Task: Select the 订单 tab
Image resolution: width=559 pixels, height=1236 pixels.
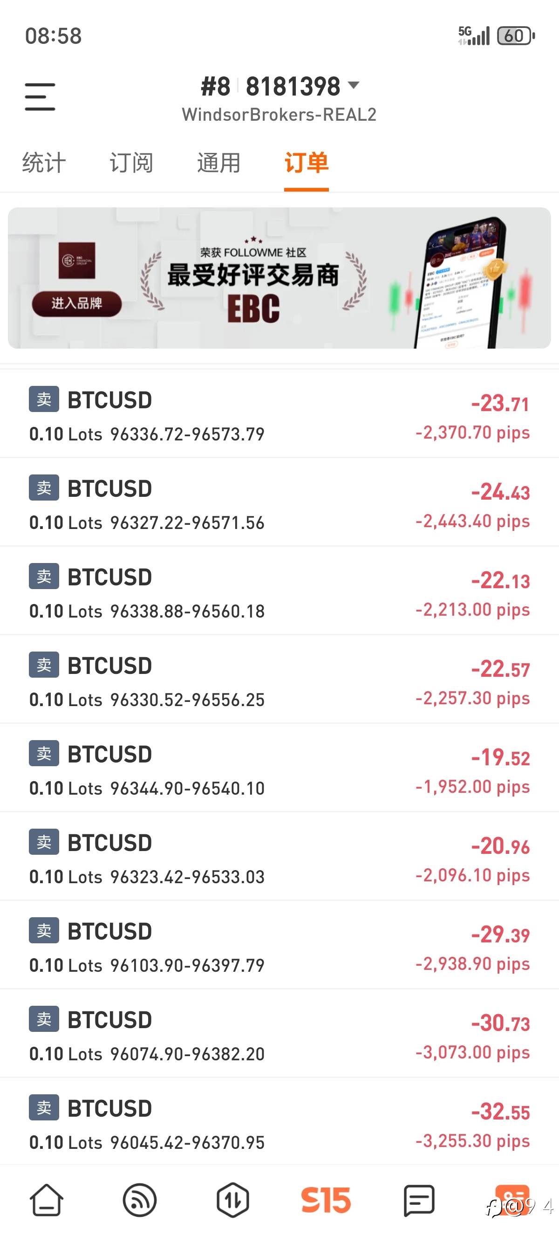Action: click(x=307, y=163)
